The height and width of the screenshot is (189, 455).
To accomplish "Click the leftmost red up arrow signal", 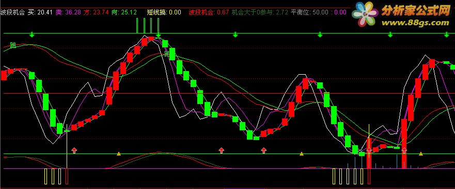I will (74, 150).
